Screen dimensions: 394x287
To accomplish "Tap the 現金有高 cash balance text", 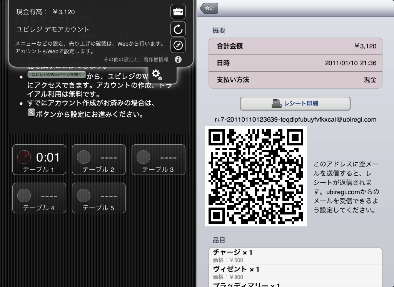I will (45, 12).
